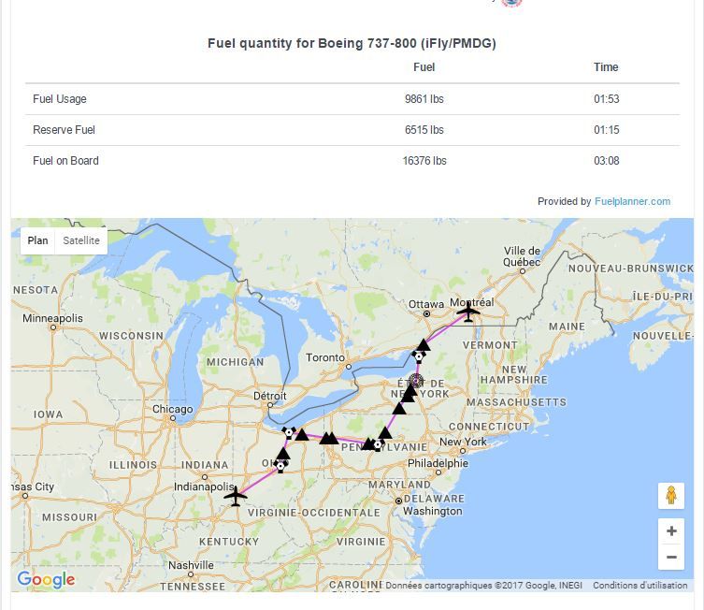Click the Google logo on map
The width and height of the screenshot is (704, 610).
pyautogui.click(x=46, y=579)
